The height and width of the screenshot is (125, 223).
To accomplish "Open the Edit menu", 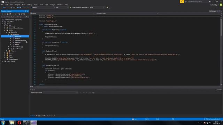I will pos(7,5).
